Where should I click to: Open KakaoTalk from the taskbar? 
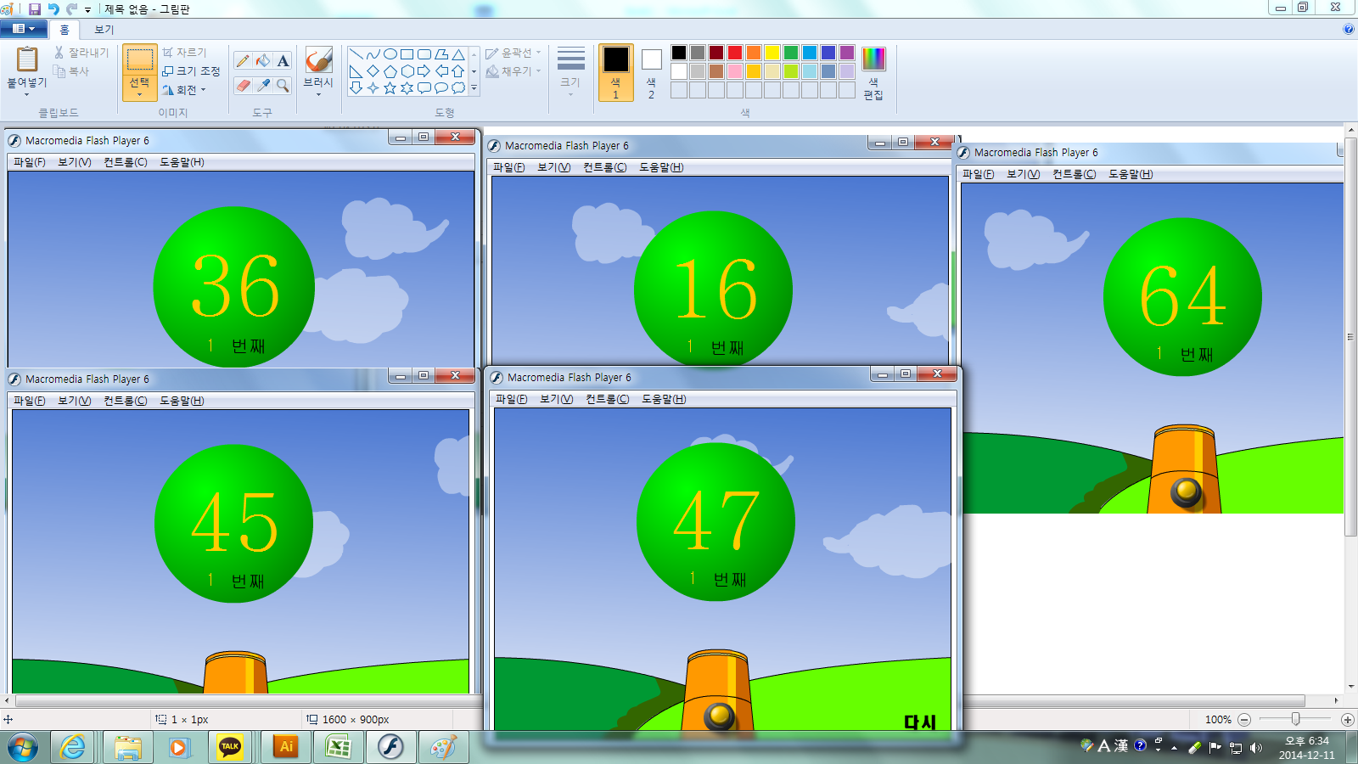coord(230,748)
